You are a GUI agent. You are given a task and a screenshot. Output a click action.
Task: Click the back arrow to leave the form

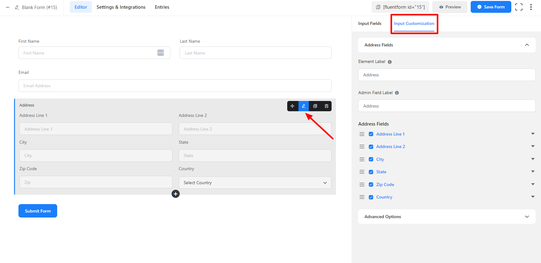pos(8,7)
